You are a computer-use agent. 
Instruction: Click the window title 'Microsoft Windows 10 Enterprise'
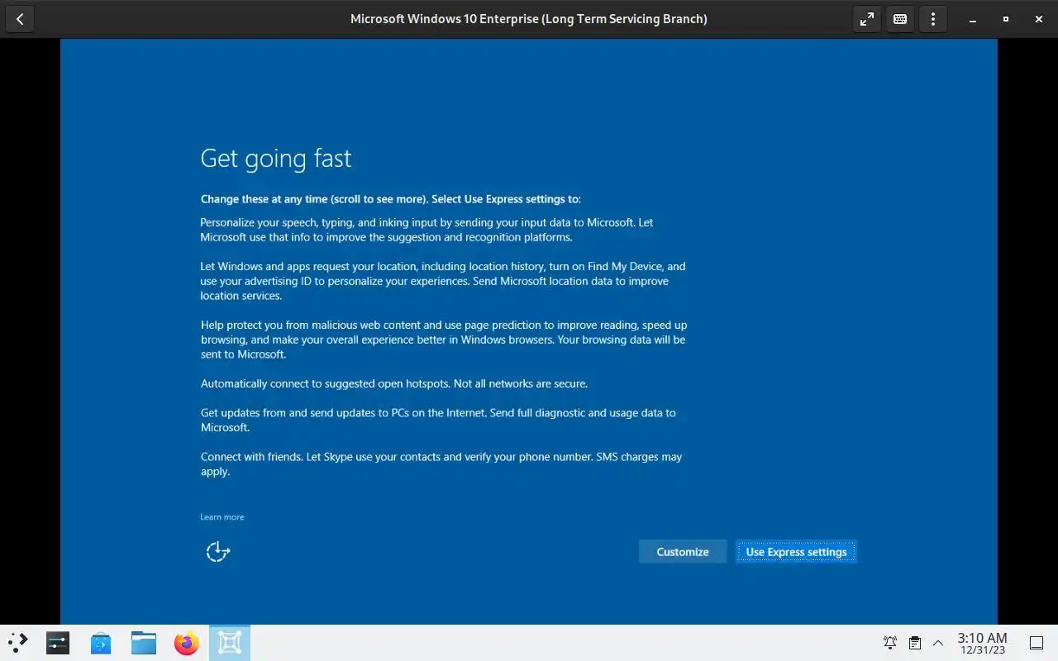tap(529, 19)
